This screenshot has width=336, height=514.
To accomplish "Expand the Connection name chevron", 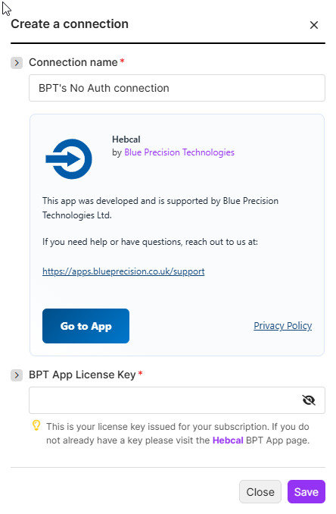I will click(17, 63).
